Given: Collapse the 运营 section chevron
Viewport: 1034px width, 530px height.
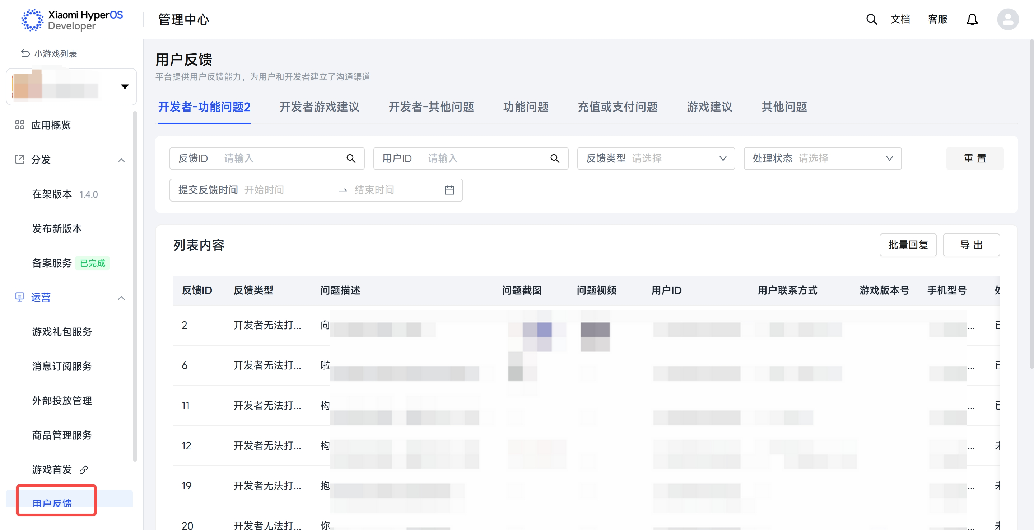Looking at the screenshot, I should pyautogui.click(x=121, y=298).
